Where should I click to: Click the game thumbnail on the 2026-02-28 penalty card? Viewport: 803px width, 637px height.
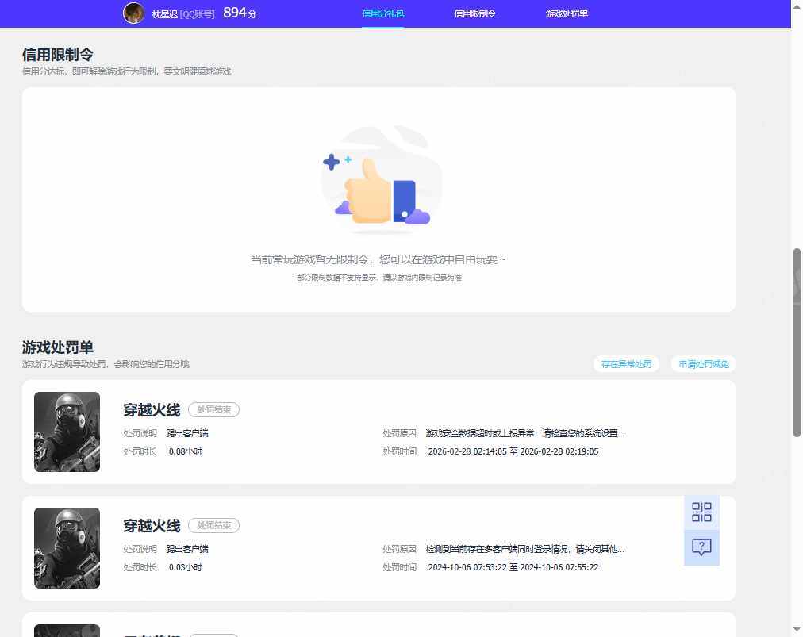(67, 432)
